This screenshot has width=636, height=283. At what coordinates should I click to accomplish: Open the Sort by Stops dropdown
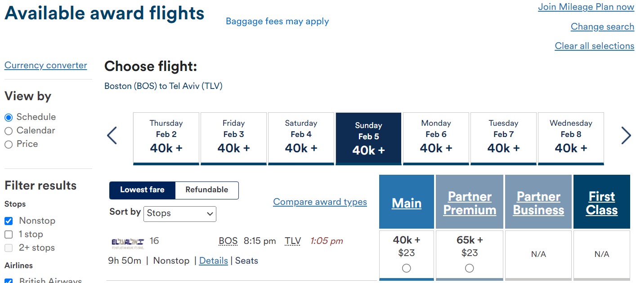click(x=180, y=214)
